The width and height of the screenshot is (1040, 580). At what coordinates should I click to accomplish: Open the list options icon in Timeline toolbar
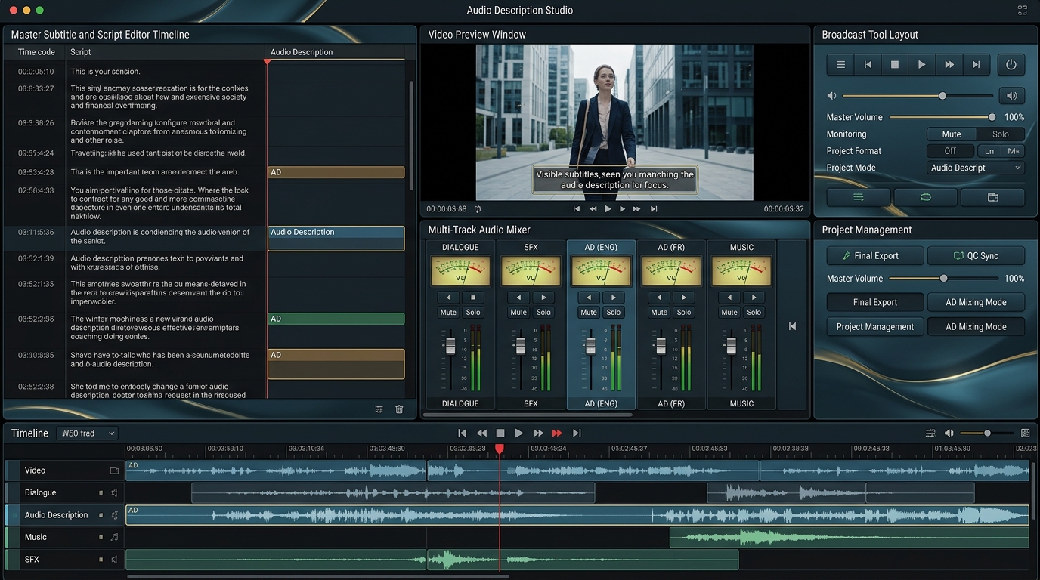(930, 433)
